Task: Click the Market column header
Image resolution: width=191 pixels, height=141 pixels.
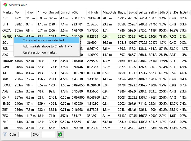Action: [8, 12]
